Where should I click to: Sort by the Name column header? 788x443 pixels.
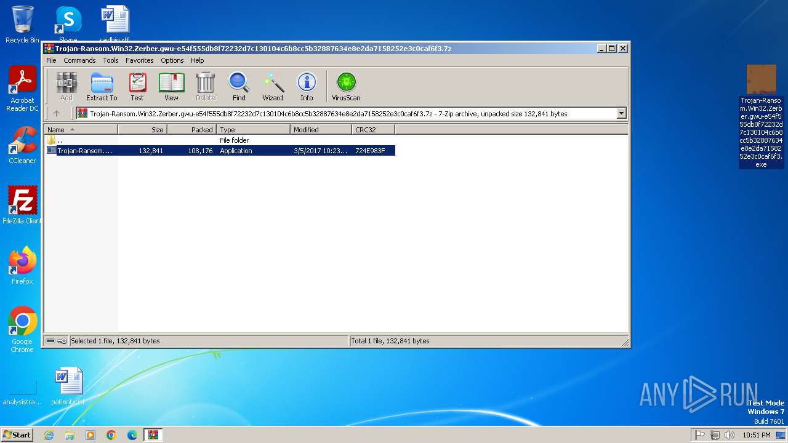tap(81, 129)
